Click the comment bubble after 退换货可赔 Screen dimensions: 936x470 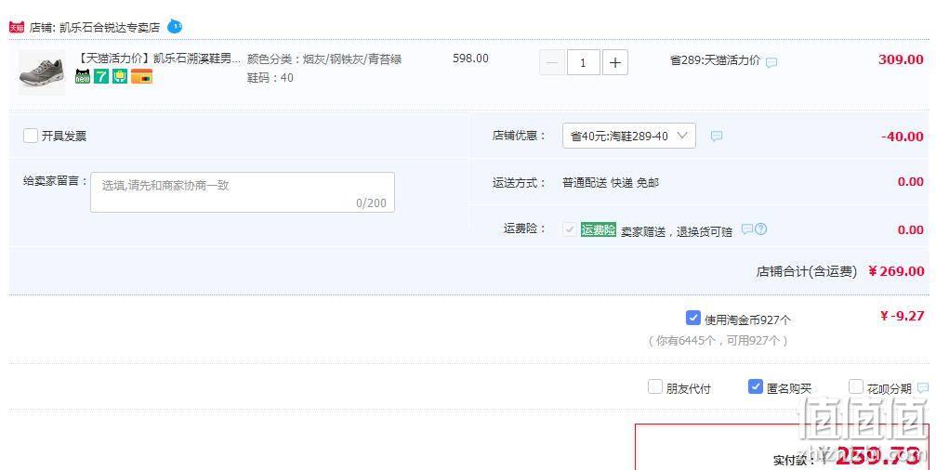pyautogui.click(x=746, y=229)
